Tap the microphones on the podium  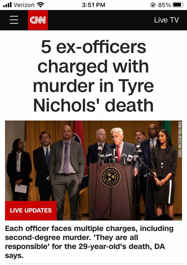pyautogui.click(x=118, y=155)
